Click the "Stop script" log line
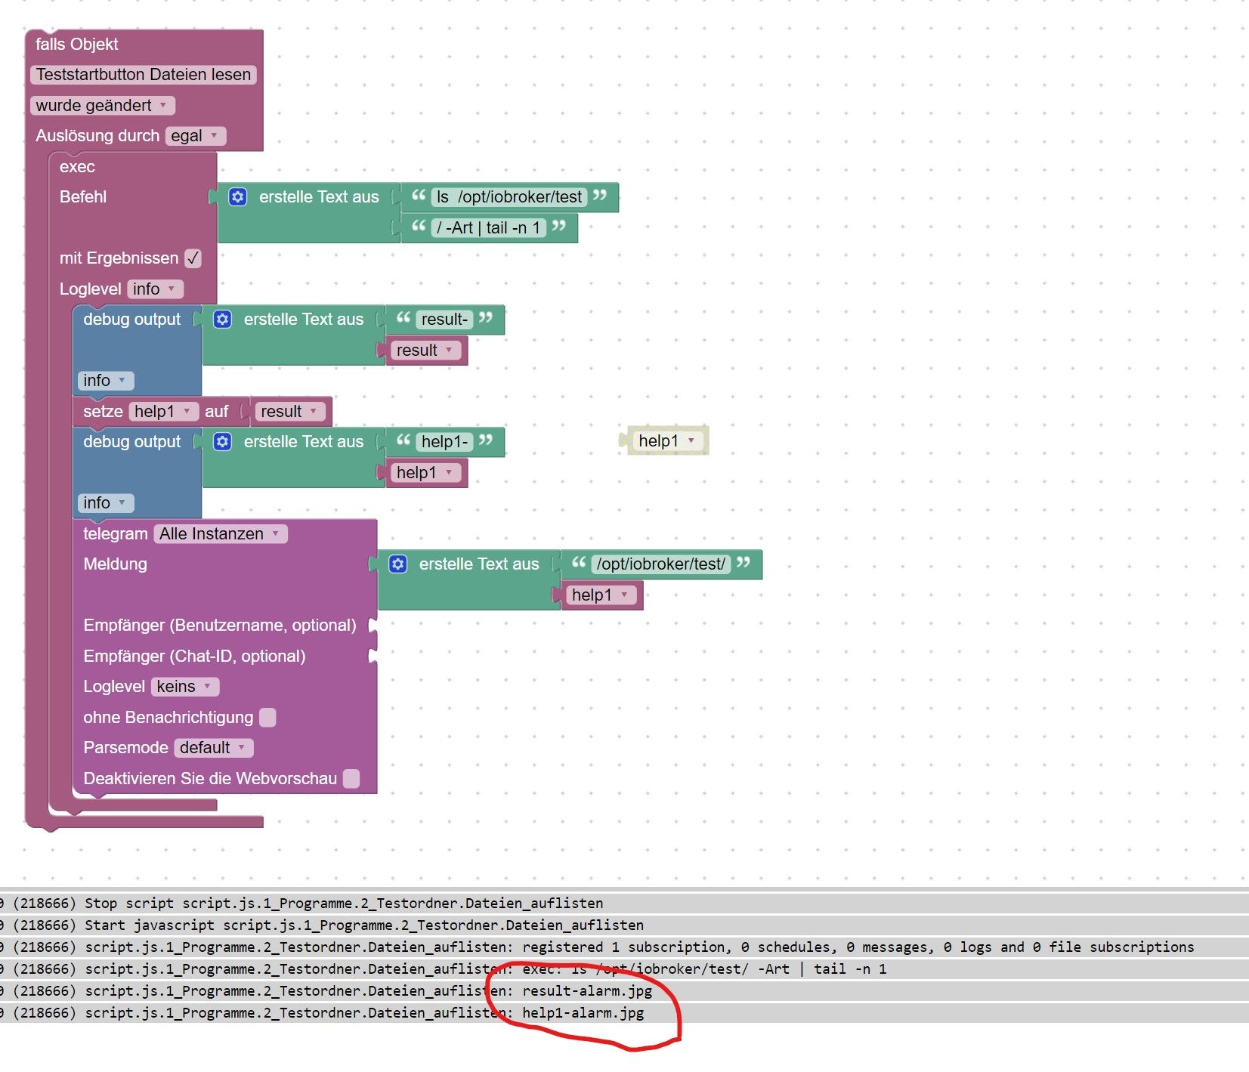1249x1072 pixels. (x=624, y=904)
